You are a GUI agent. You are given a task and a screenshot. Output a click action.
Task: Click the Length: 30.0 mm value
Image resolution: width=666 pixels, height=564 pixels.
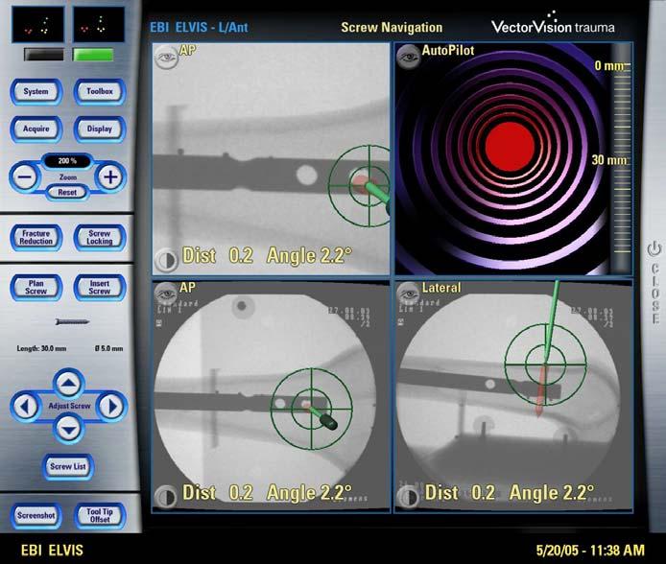(x=41, y=348)
